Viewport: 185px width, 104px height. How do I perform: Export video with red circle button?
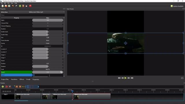30,6
